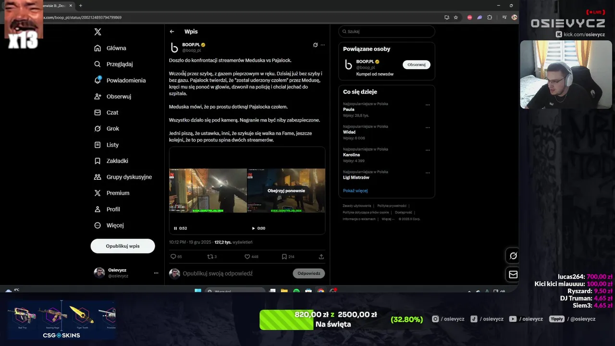
Task: Play the right video at 0:00
Action: click(x=253, y=228)
